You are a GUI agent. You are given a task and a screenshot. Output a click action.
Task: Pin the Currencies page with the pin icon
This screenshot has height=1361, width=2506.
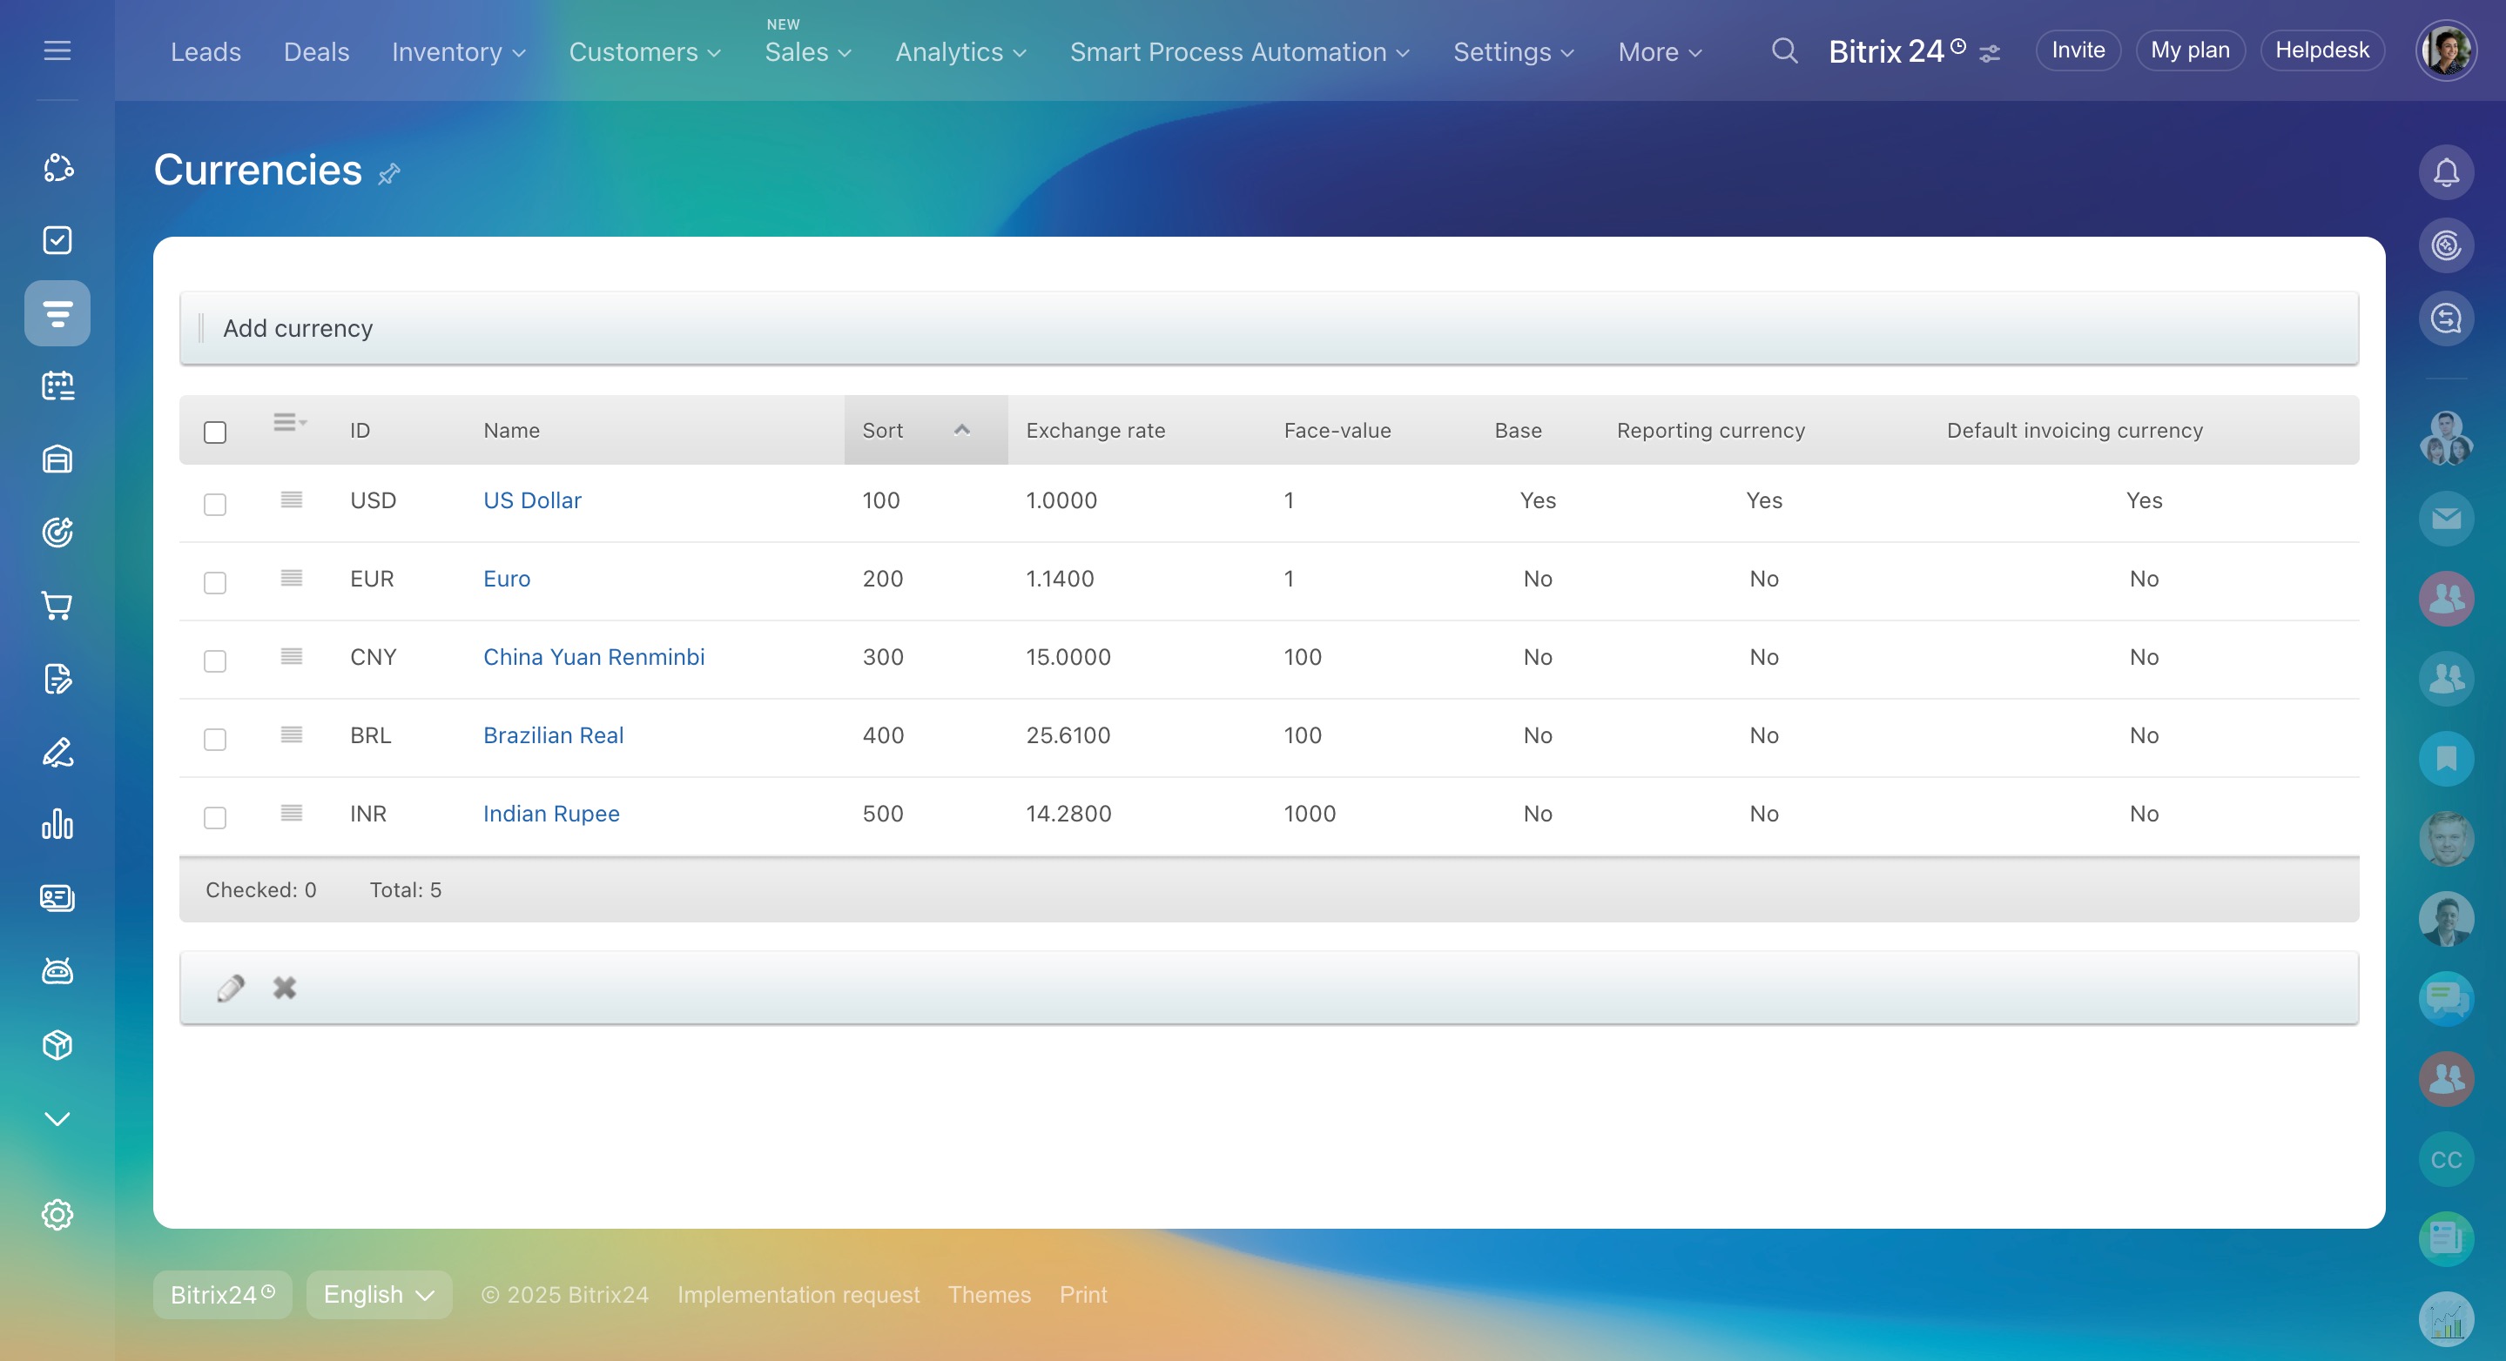click(389, 174)
